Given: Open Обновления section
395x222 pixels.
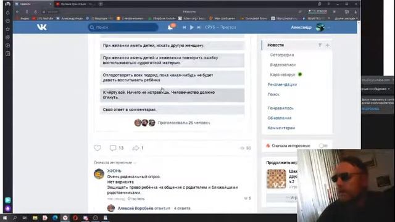Looking at the screenshot, I should click(280, 118).
